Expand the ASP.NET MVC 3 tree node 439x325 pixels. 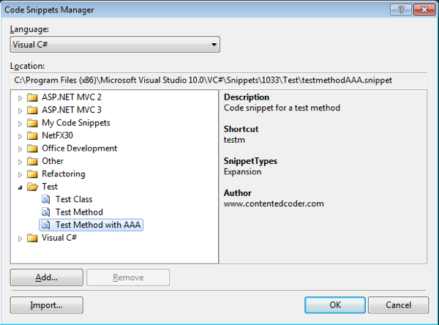tap(20, 110)
